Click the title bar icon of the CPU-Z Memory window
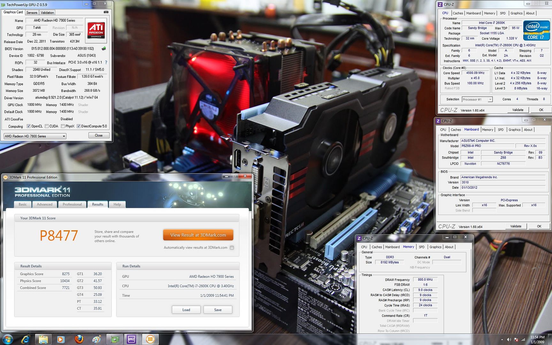This screenshot has height=345, width=552. pyautogui.click(x=359, y=238)
